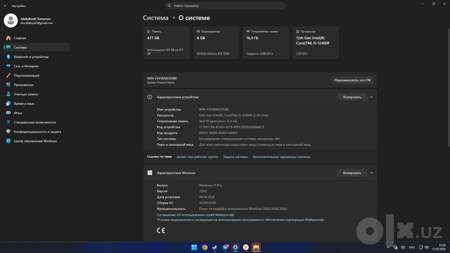Click the Учетные записи person icon

[x=8, y=94]
